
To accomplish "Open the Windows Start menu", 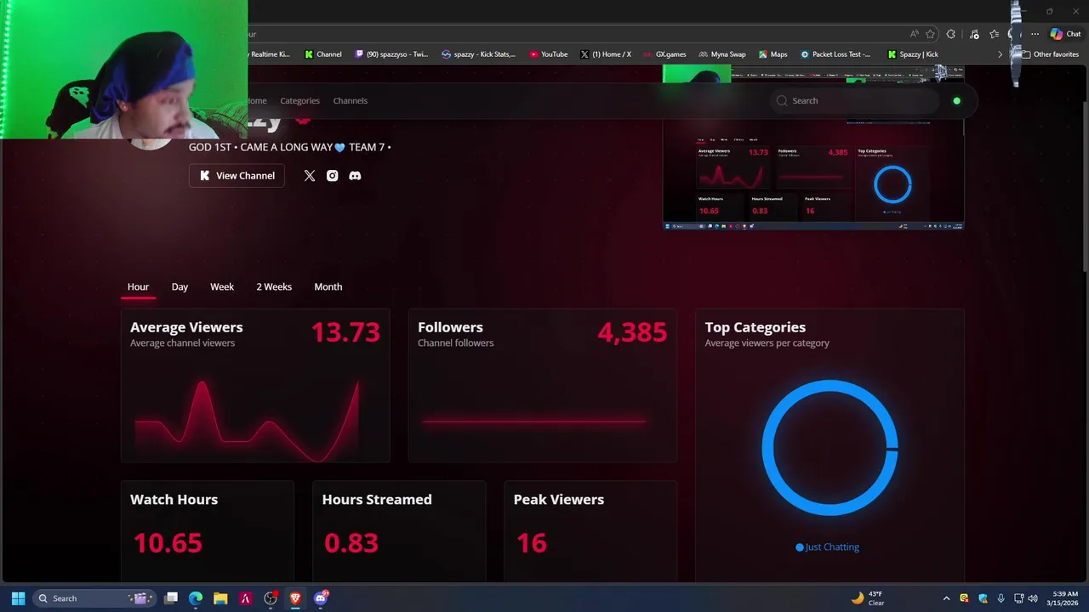I will coord(18,598).
